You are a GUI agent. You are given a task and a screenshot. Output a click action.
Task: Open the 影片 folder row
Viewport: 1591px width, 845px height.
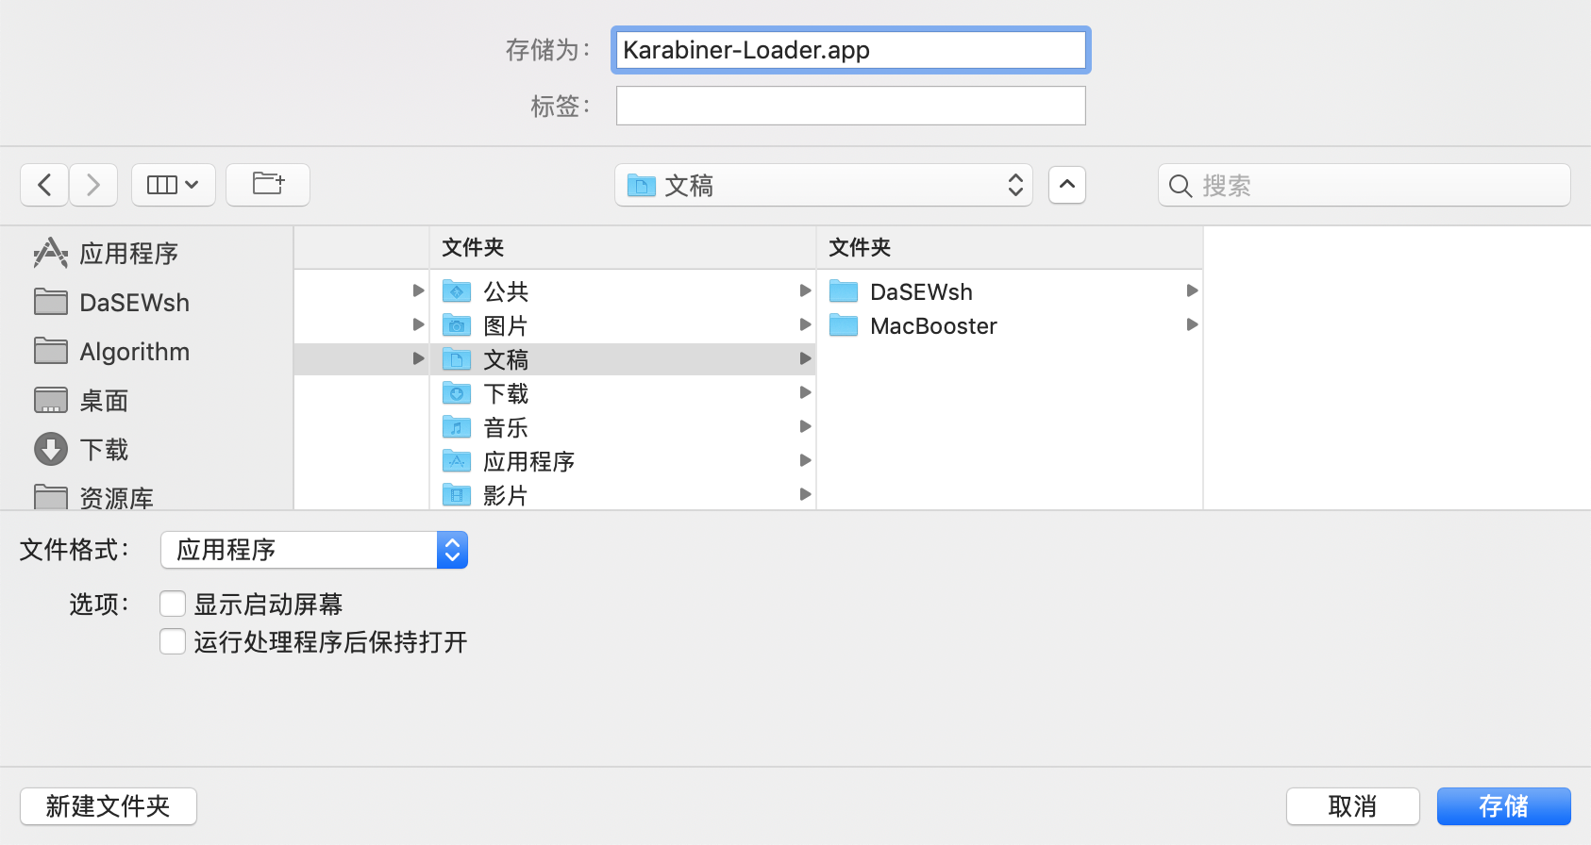pos(623,494)
